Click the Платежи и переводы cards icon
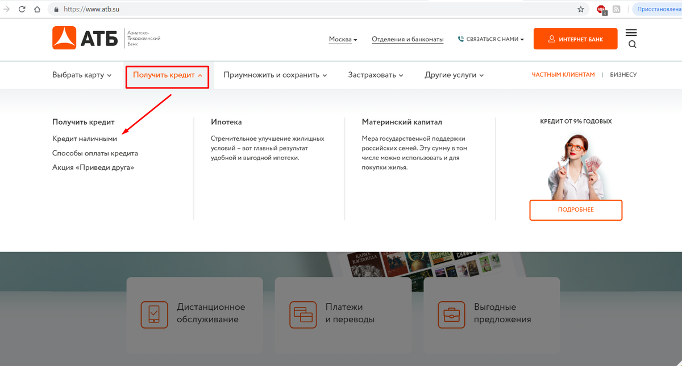The height and width of the screenshot is (366, 682). coord(303,315)
